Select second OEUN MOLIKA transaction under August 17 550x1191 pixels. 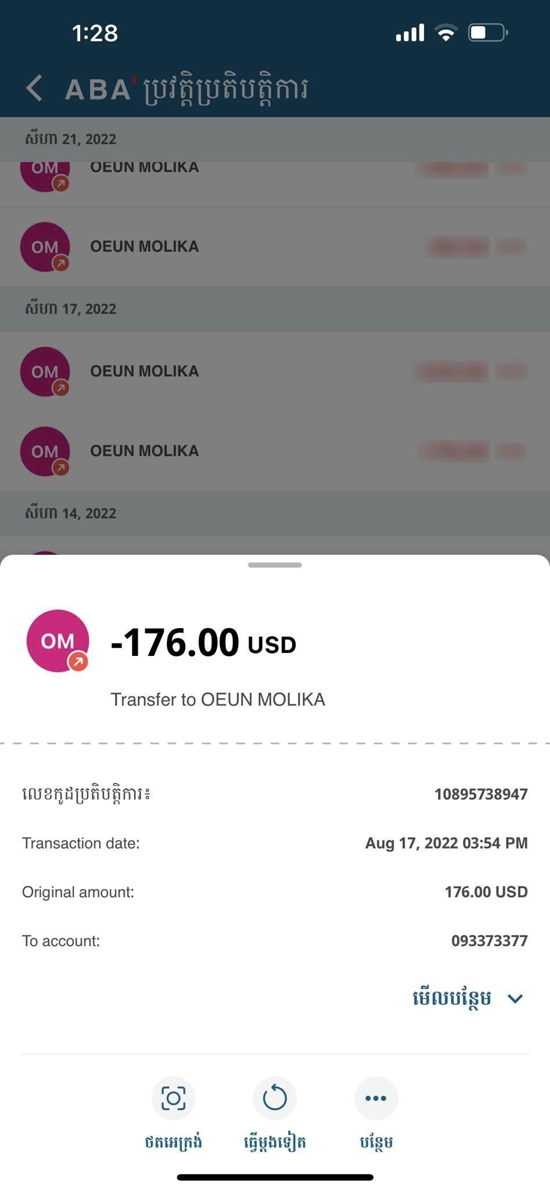pyautogui.click(x=275, y=451)
